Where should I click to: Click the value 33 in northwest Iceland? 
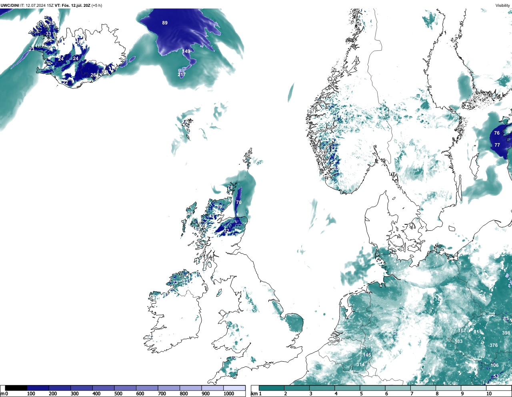click(x=48, y=34)
